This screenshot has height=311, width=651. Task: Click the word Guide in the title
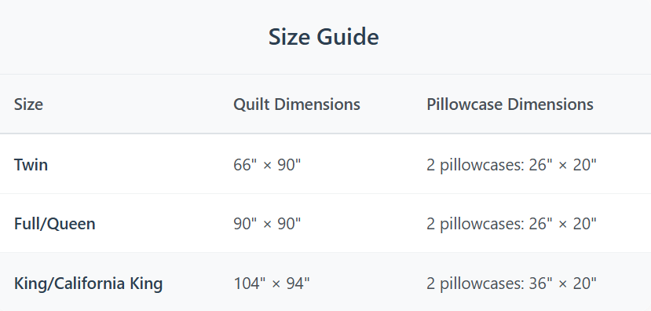tap(348, 37)
